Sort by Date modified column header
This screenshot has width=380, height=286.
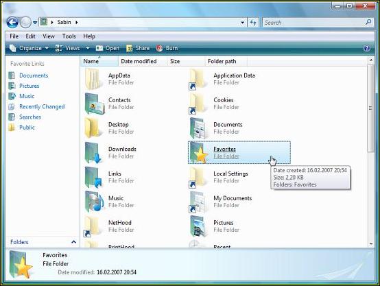click(x=143, y=61)
